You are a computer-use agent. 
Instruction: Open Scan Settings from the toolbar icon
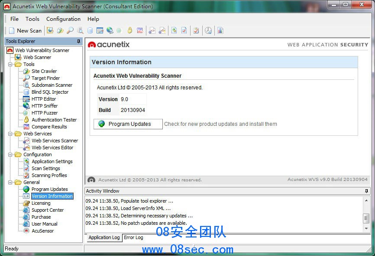184,30
